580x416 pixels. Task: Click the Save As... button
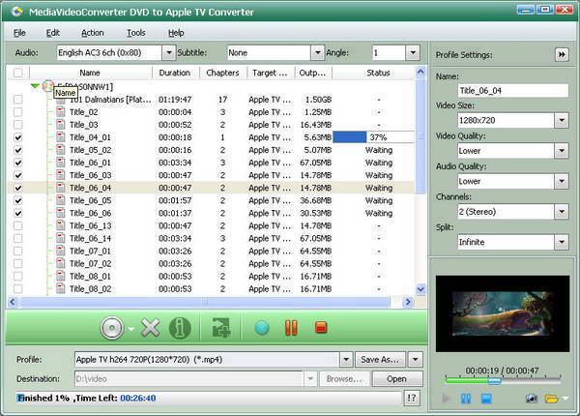[x=380, y=359]
